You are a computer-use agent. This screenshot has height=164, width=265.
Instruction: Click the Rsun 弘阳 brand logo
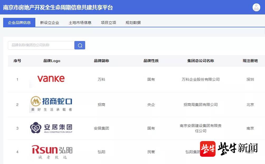tap(52, 151)
